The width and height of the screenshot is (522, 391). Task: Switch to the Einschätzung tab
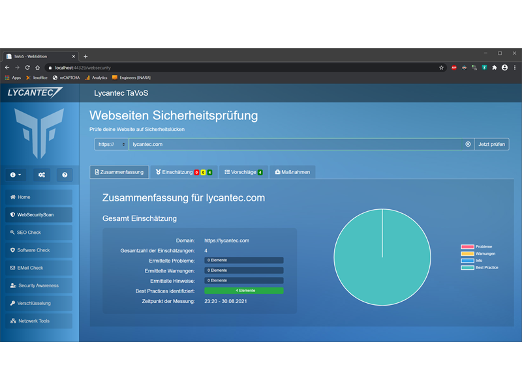click(x=184, y=172)
